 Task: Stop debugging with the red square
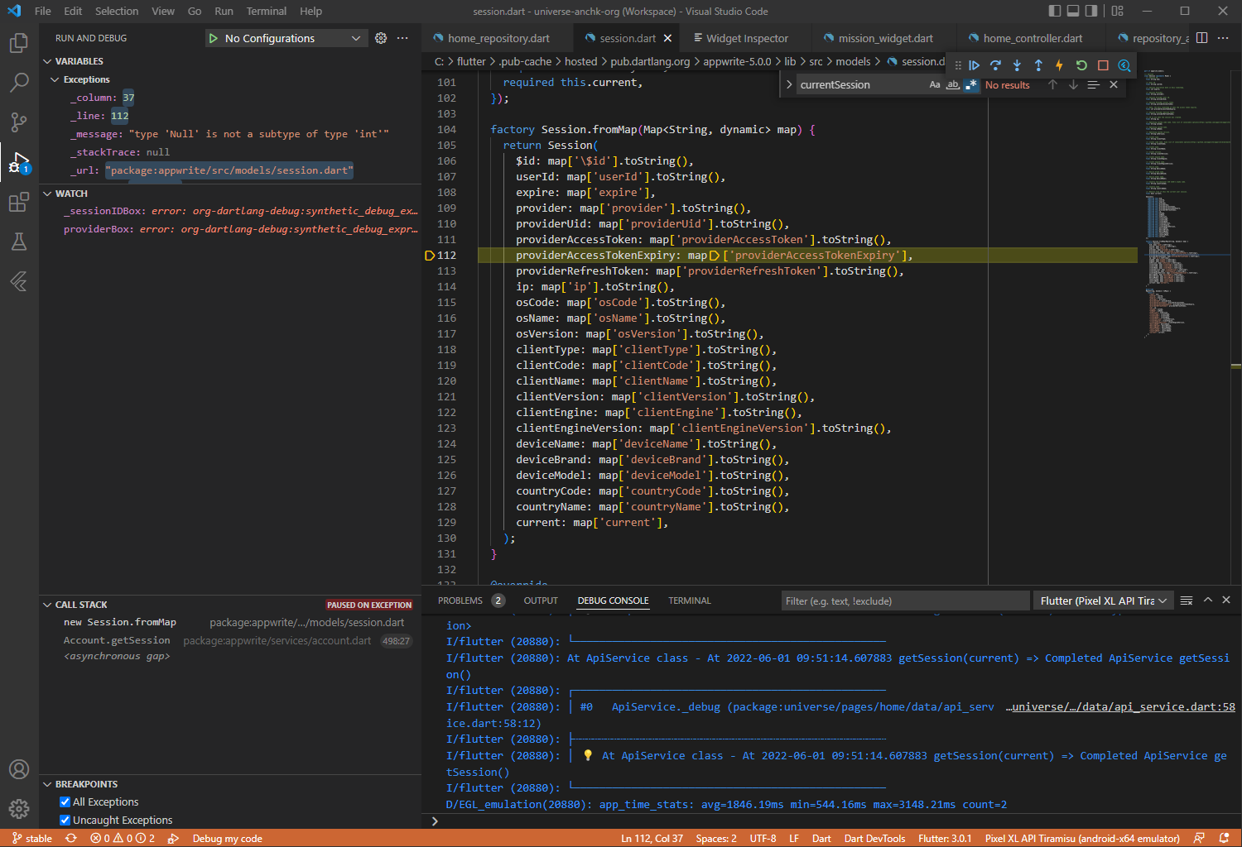[x=1102, y=65]
